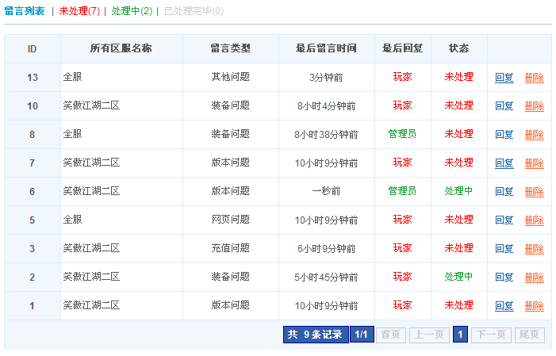The width and height of the screenshot is (556, 356).
Task: Jump to 尾页 last page
Action: pyautogui.click(x=530, y=335)
